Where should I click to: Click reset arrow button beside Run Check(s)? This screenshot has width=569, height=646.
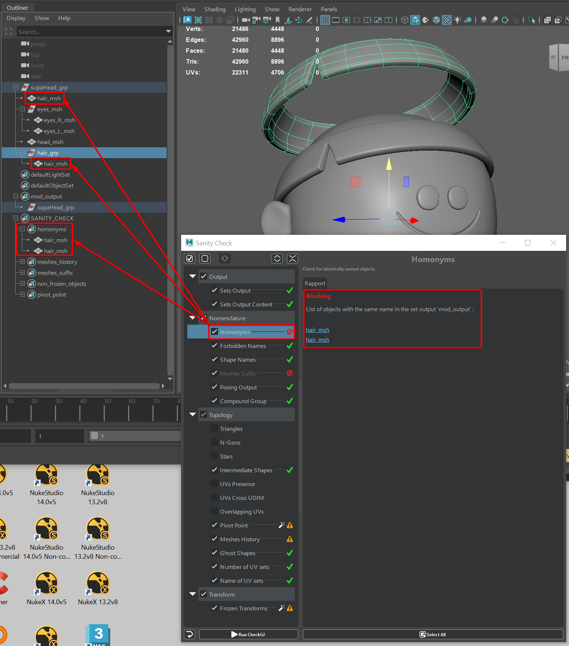point(190,634)
